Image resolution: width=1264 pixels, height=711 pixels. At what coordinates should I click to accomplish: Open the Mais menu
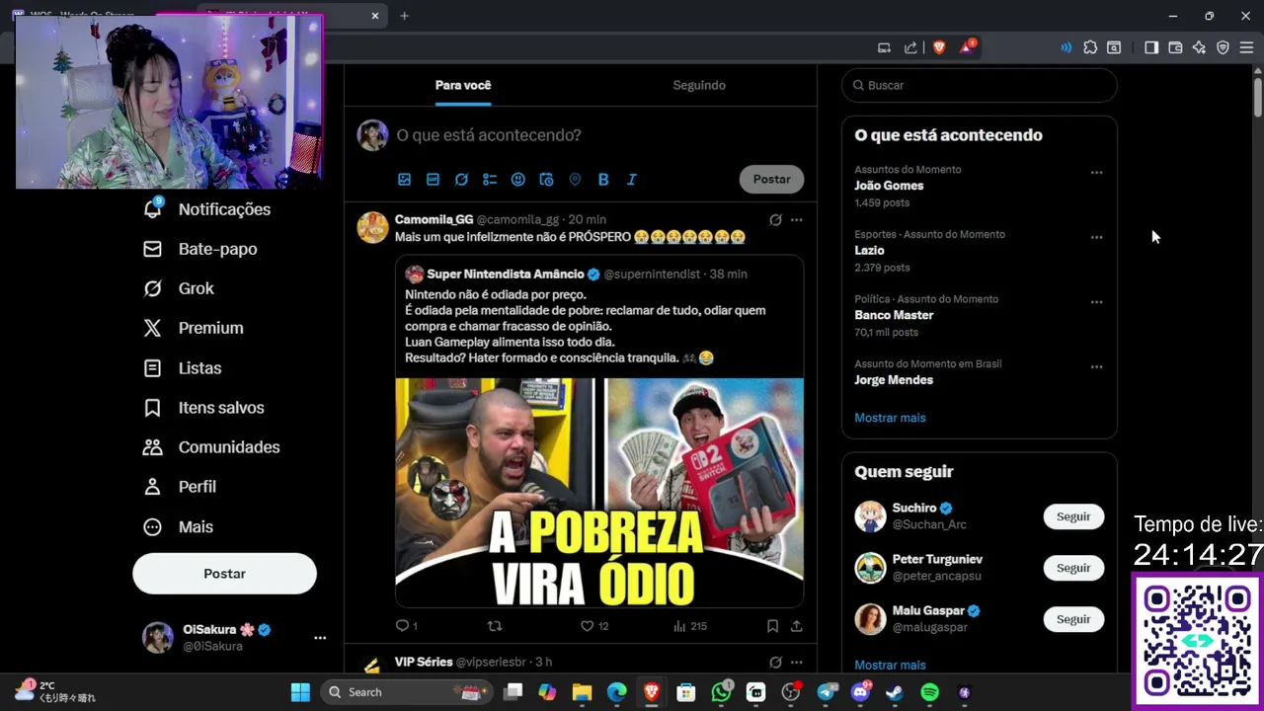(x=178, y=527)
